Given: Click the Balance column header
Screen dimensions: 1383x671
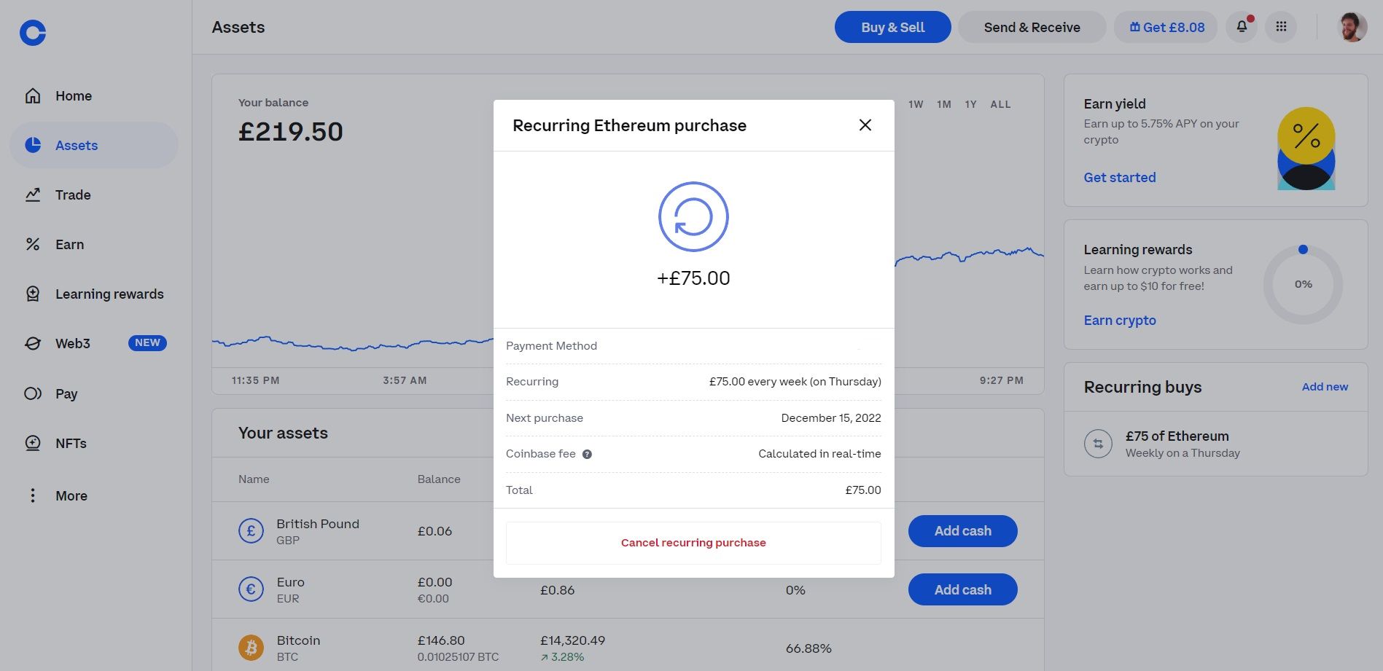Looking at the screenshot, I should [439, 479].
